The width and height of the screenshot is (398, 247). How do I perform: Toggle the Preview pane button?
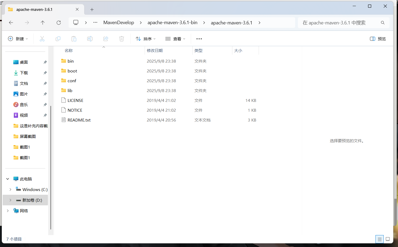coord(378,39)
